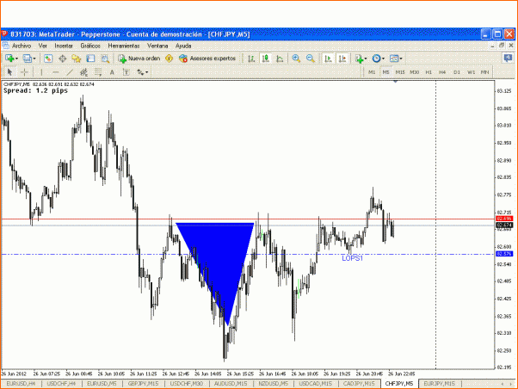
Task: Select the trendline drawing tool
Action: pyautogui.click(x=70, y=72)
